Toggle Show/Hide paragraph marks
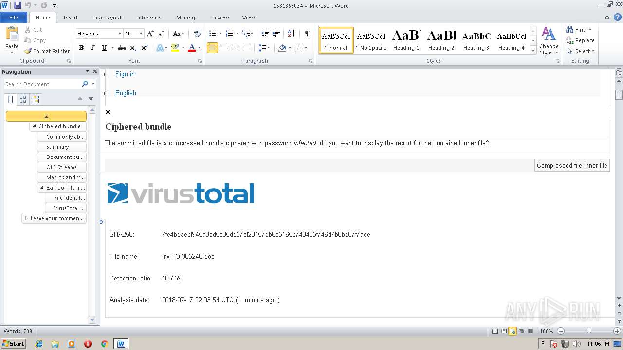This screenshot has height=350, width=623. [307, 34]
